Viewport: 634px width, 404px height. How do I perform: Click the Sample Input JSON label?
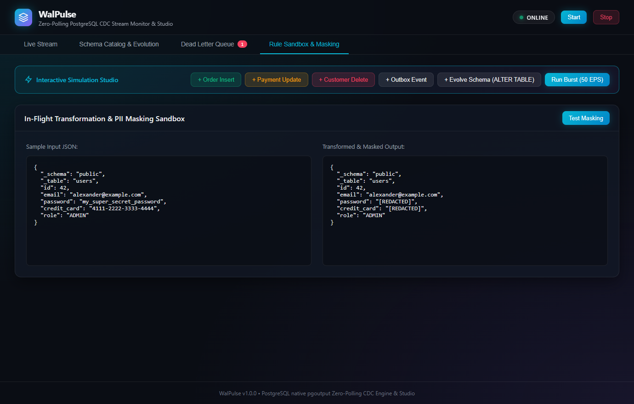52,147
